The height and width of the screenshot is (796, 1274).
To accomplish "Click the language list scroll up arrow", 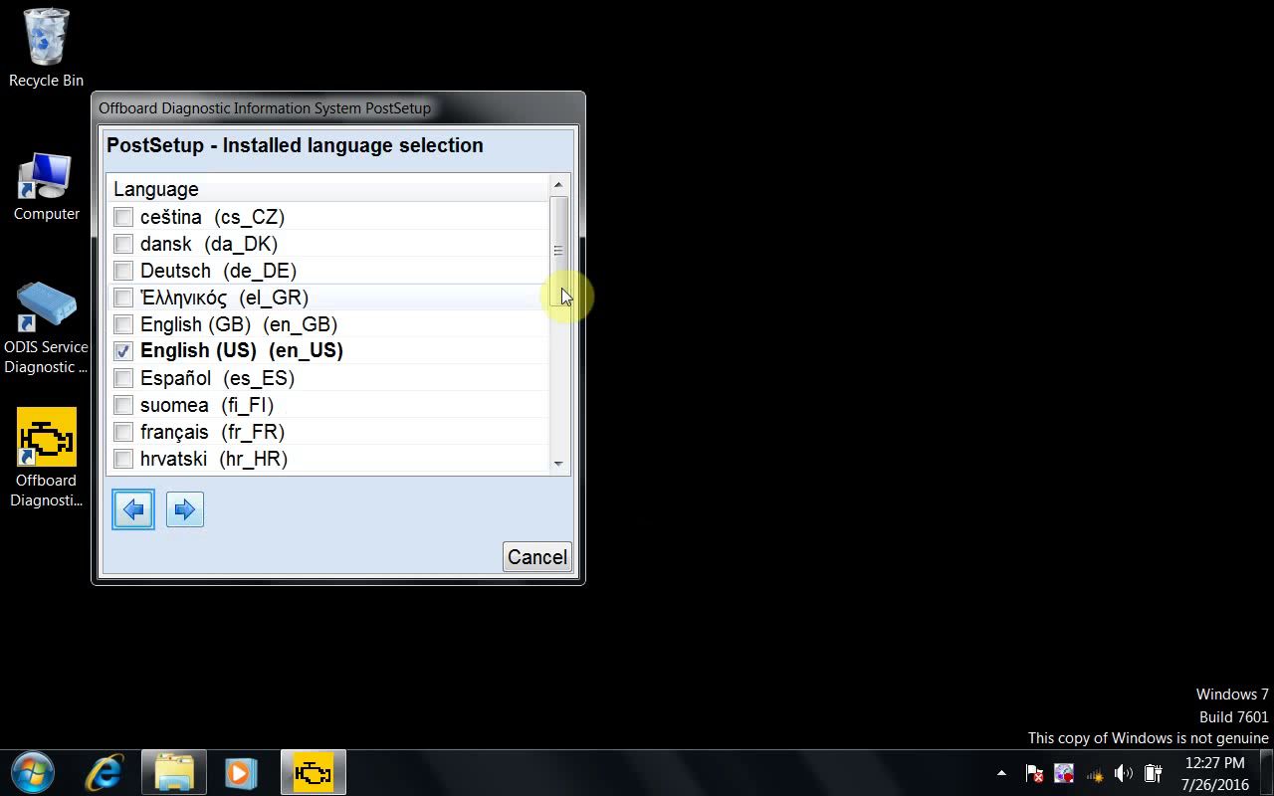I will [558, 185].
